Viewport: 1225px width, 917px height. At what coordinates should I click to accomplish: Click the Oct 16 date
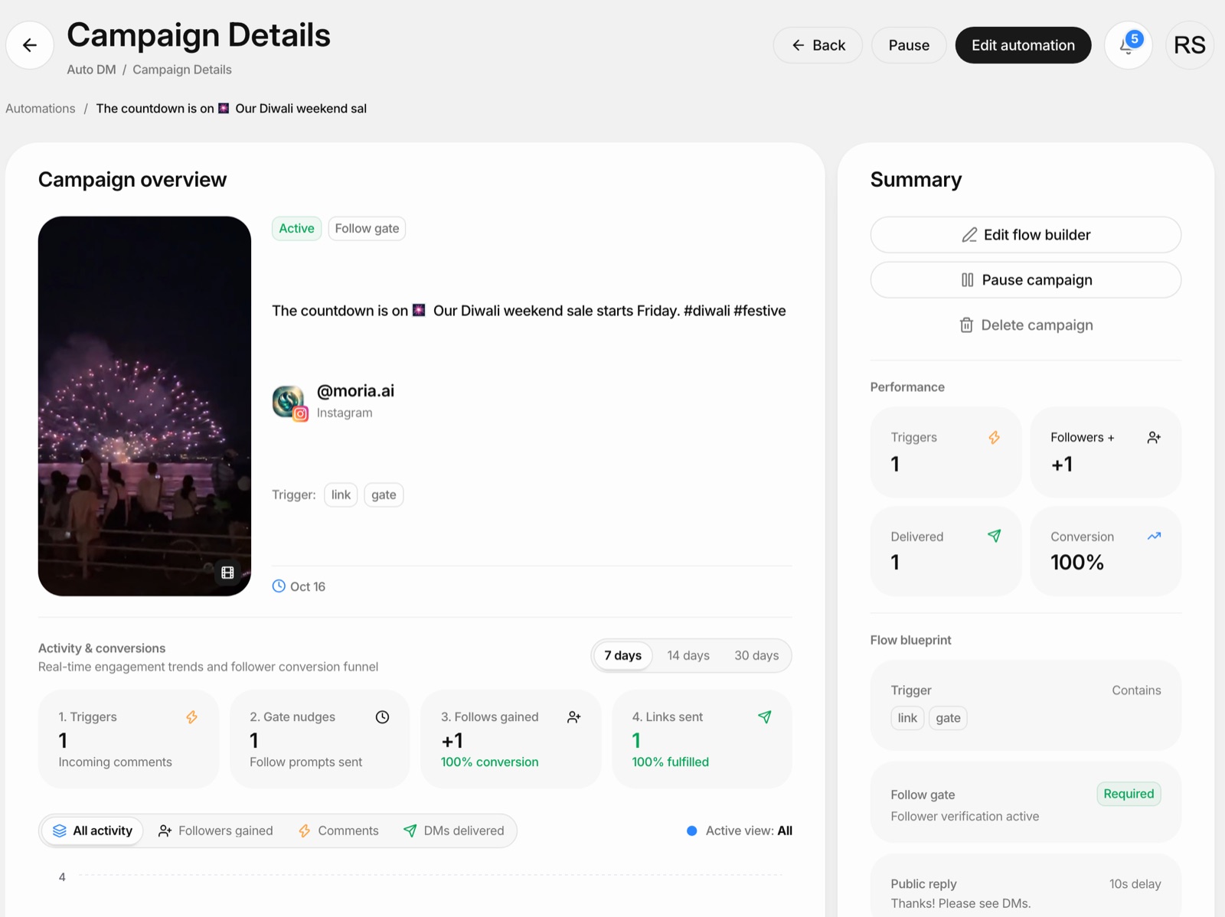pyautogui.click(x=308, y=586)
